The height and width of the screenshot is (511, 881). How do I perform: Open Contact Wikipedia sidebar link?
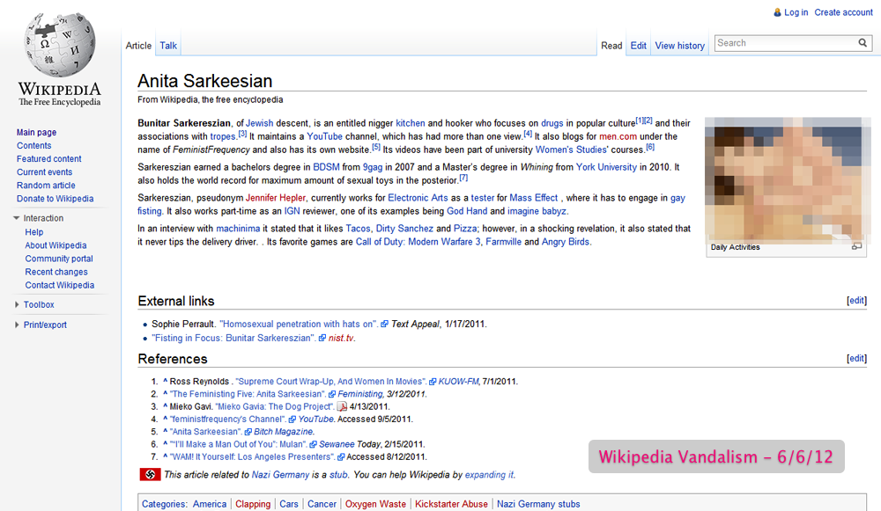tap(60, 285)
